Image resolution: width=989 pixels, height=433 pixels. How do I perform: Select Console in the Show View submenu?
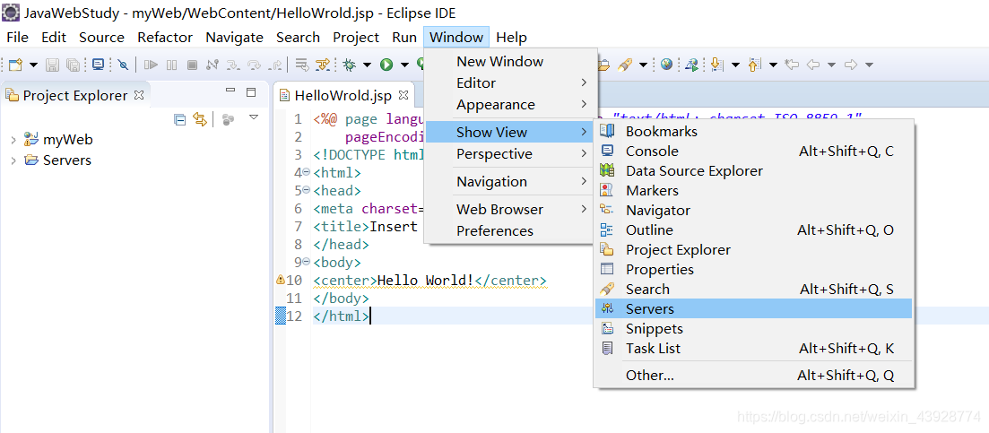pos(754,152)
